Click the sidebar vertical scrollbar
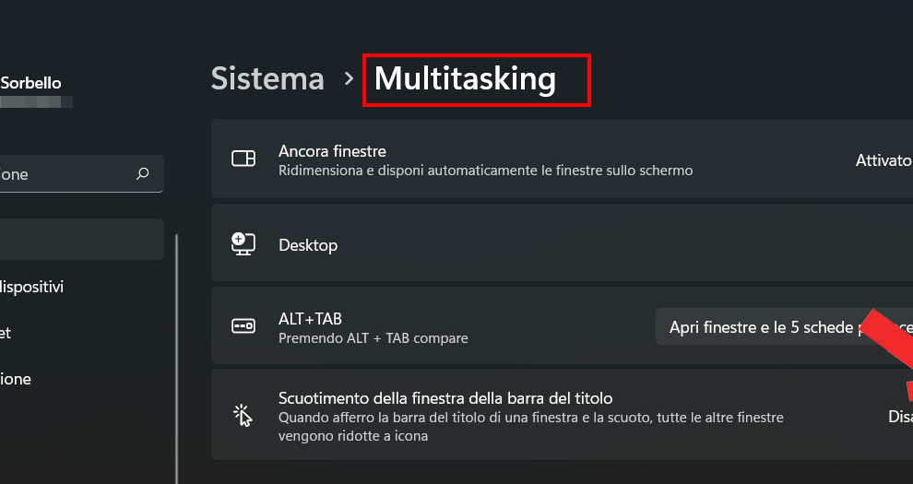This screenshot has height=484, width=913. pyautogui.click(x=176, y=350)
